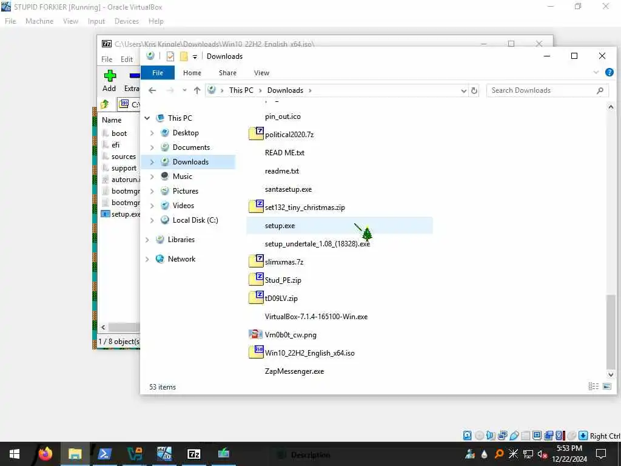Open Recent locations dropdown arrow
This screenshot has height=466, width=621.
coord(184,90)
